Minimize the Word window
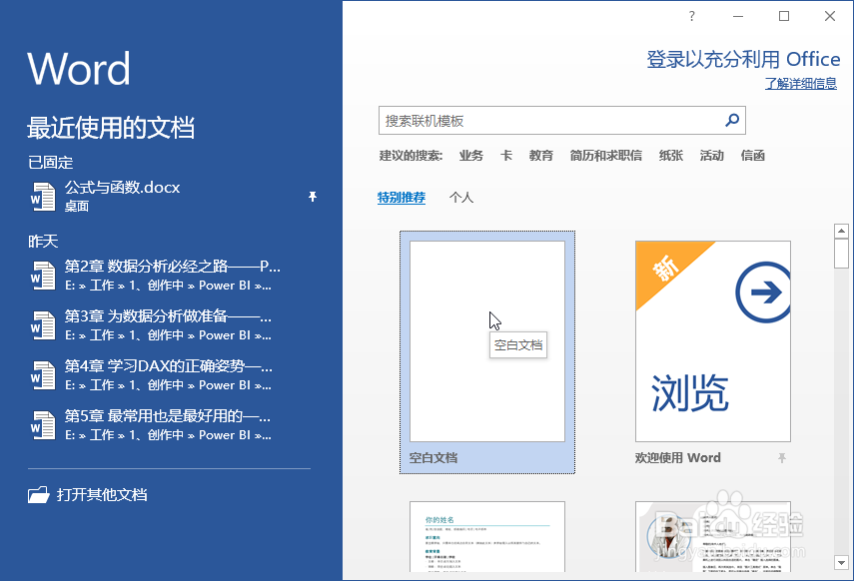 pyautogui.click(x=738, y=16)
